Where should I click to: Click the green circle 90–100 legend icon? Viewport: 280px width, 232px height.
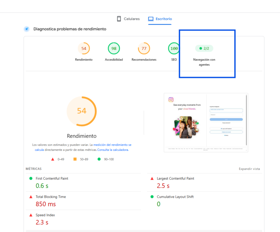[x=99, y=159]
